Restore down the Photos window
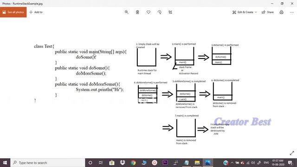Viewport: 297px width, 167px height. click(282, 3)
